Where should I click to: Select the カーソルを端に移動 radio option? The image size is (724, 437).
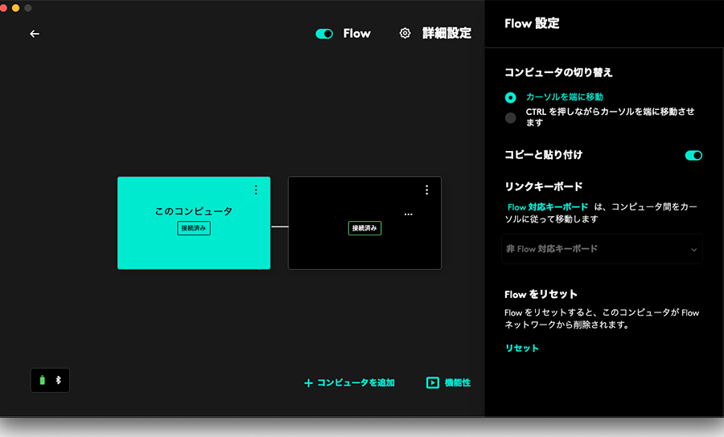[x=510, y=97]
